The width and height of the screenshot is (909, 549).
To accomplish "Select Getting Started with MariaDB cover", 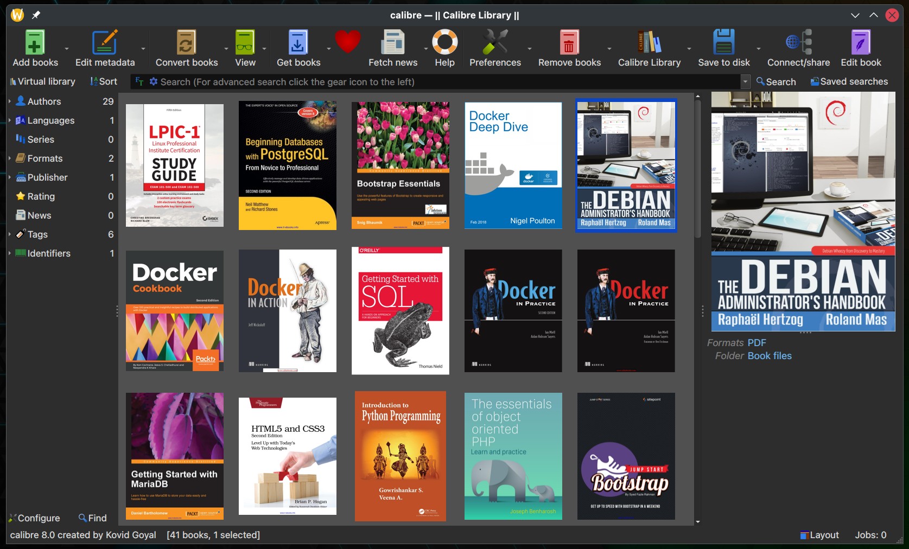I will coord(175,456).
